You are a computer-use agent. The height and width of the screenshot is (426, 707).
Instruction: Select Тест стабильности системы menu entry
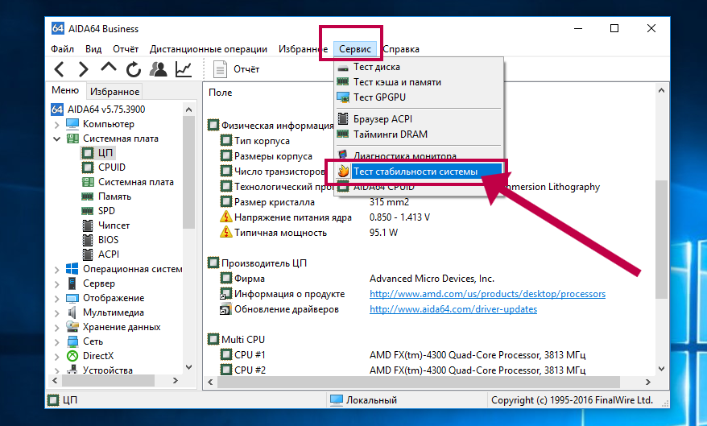click(416, 172)
